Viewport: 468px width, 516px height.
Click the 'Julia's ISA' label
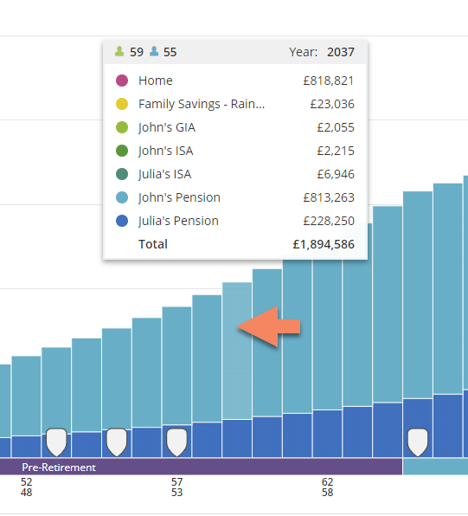[164, 174]
